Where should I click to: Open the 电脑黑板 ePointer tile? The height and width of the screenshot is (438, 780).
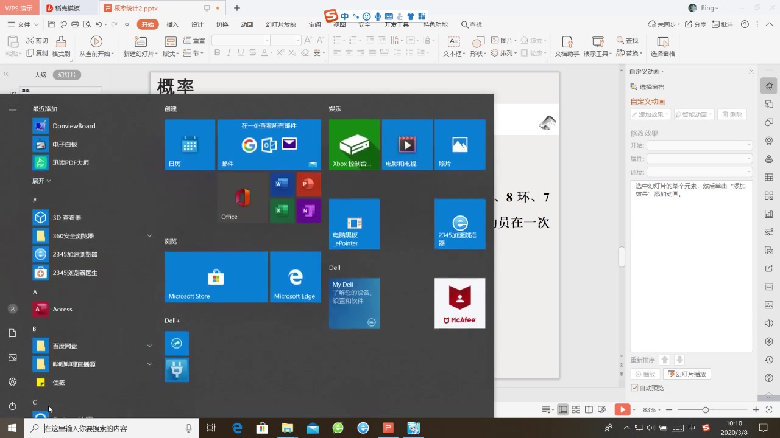pos(354,224)
